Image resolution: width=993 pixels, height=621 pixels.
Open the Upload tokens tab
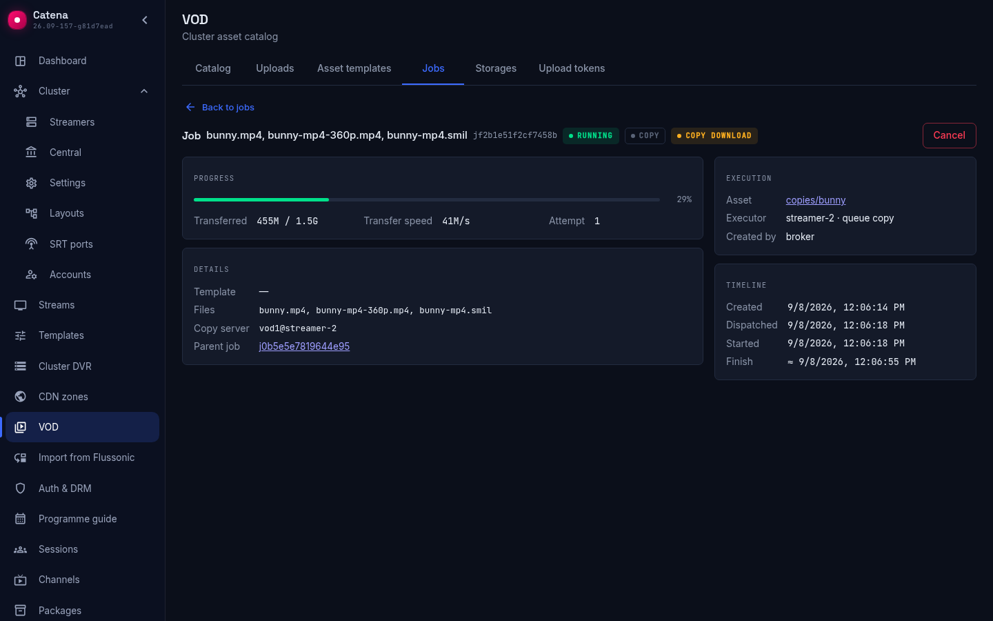pyautogui.click(x=572, y=68)
